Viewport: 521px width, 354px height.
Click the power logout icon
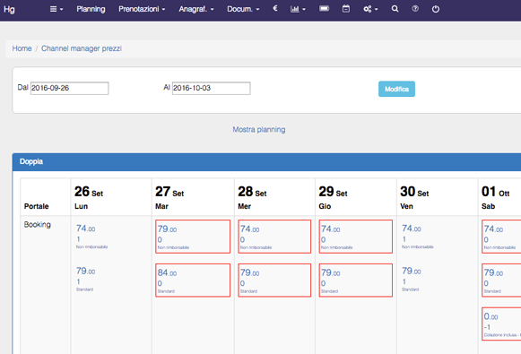click(436, 9)
